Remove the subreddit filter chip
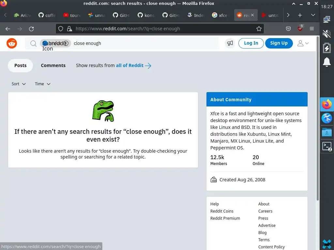Image resolution: width=334 pixels, height=250 pixels. click(x=66, y=43)
